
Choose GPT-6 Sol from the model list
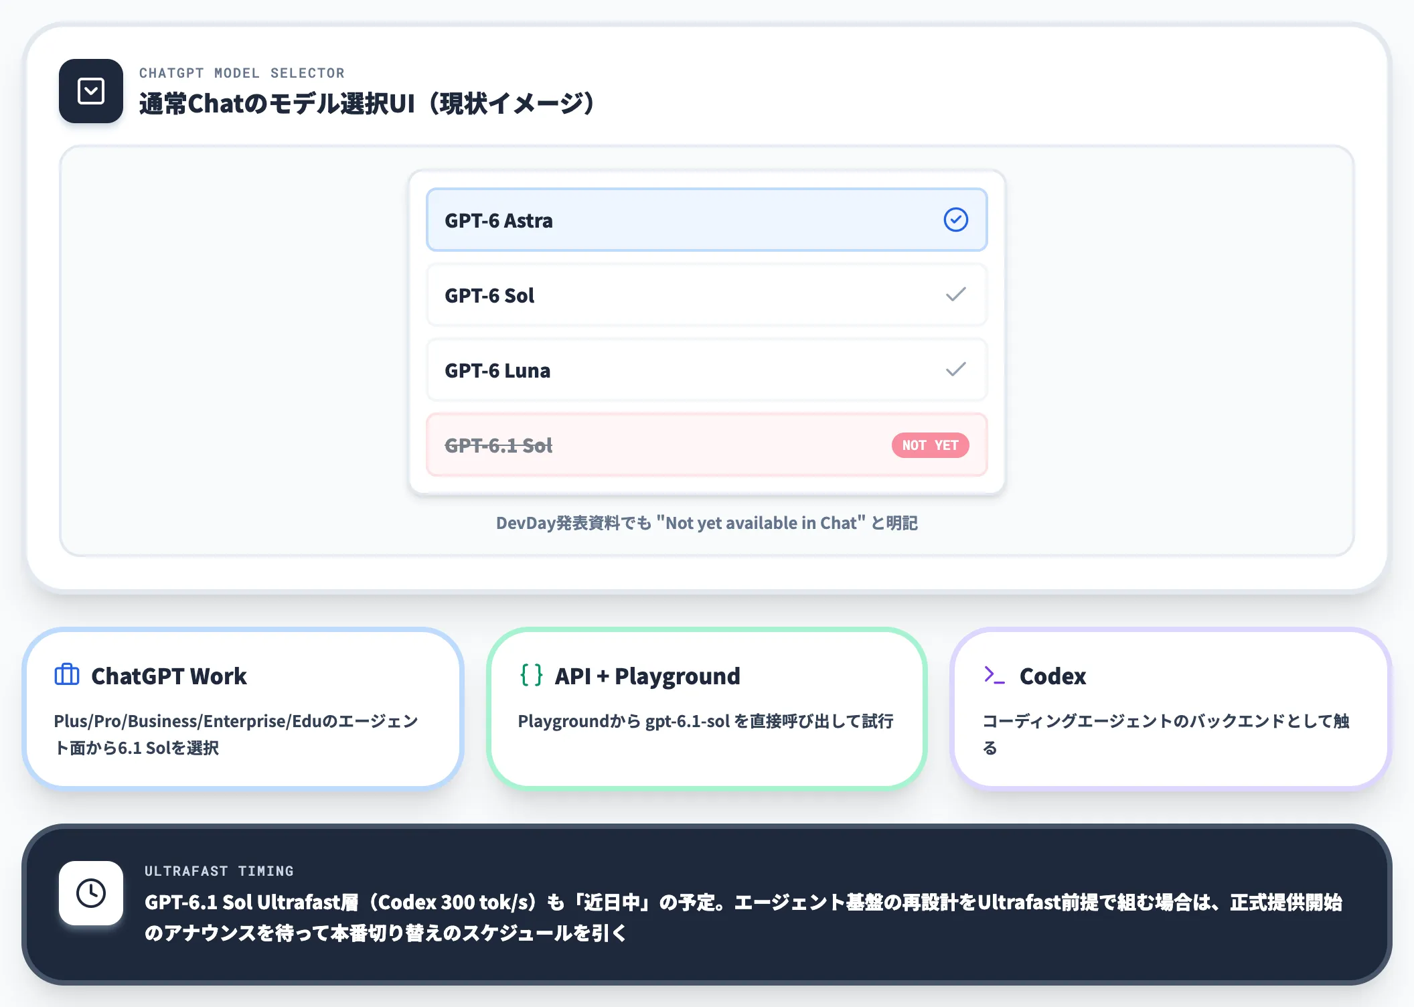tap(707, 295)
